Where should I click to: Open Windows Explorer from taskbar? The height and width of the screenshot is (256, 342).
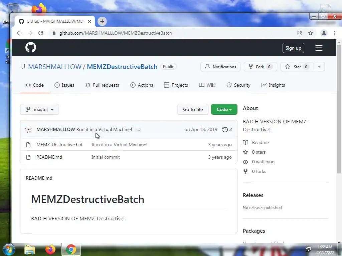[x=30, y=249]
